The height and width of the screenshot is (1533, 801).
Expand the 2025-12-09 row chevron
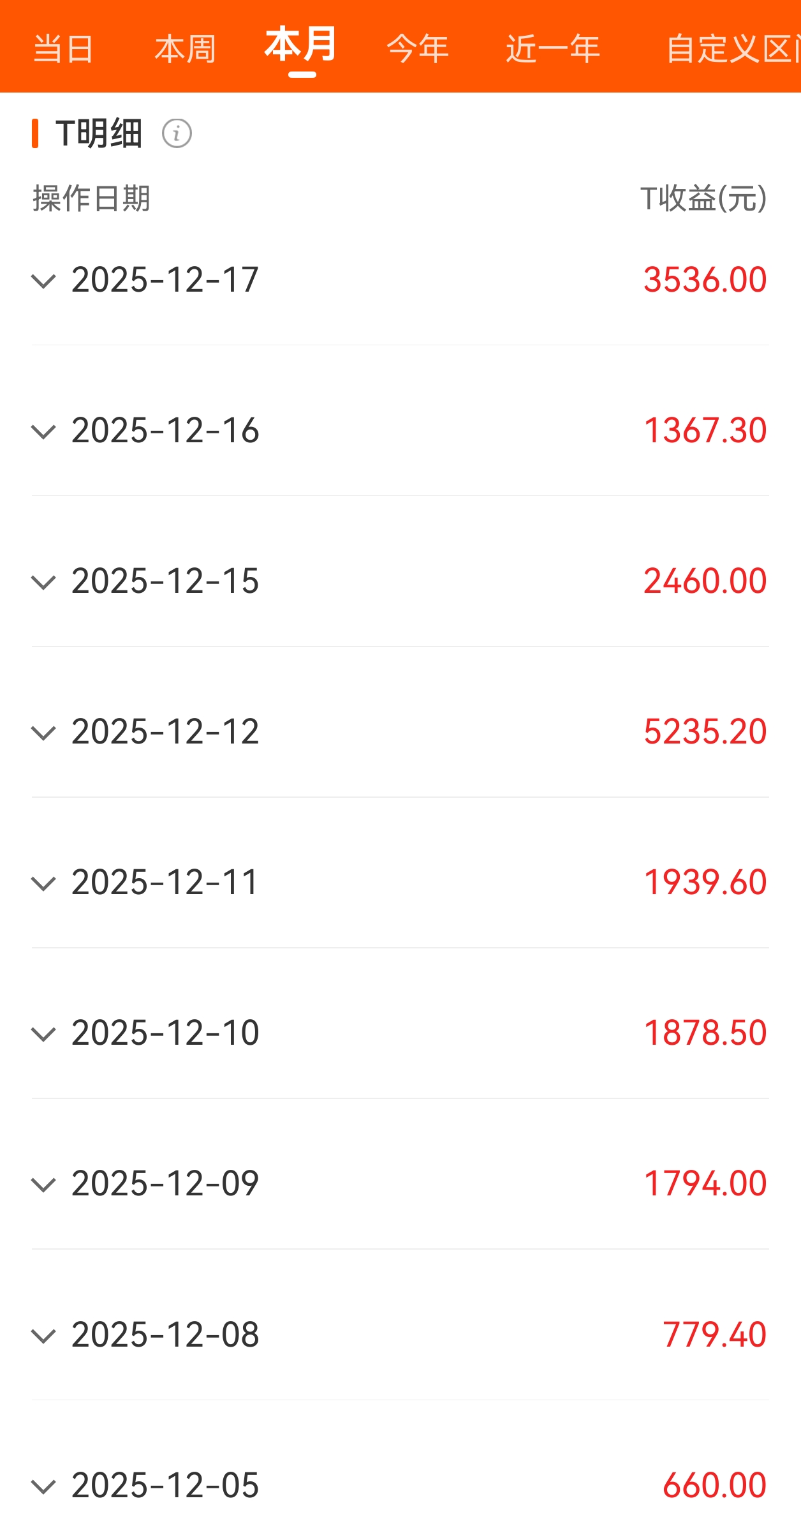[43, 1185]
